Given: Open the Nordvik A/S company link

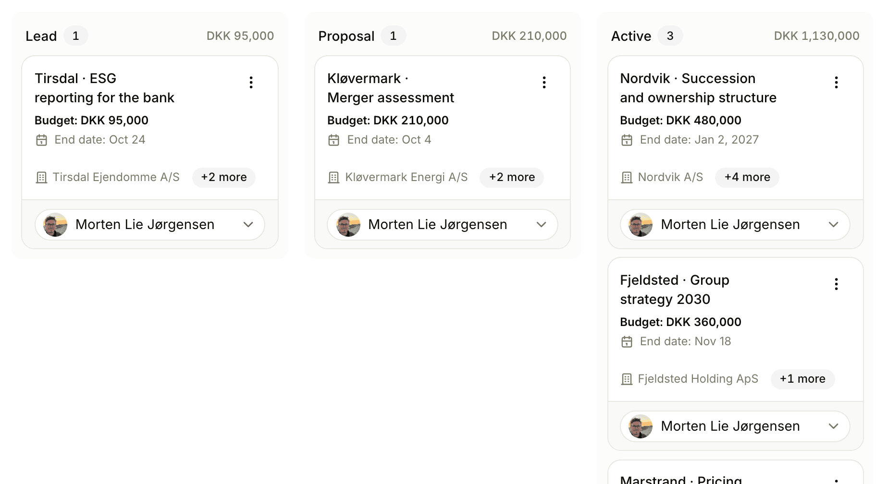Looking at the screenshot, I should click(x=670, y=177).
